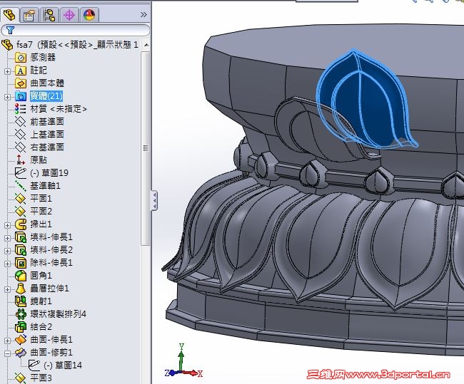Select the 感測器 sensors folder icon
This screenshot has width=464, height=384.
(x=21, y=57)
